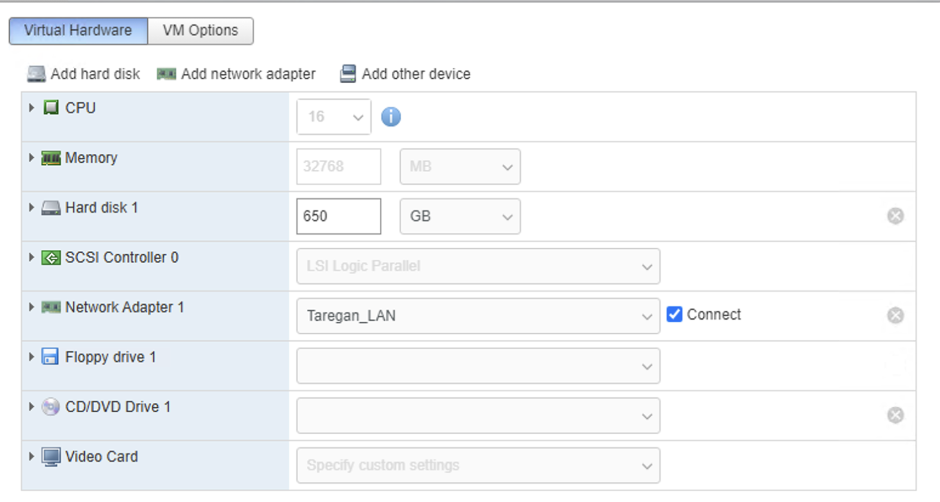
Task: Expand the Network Adapter 1 row
Action: click(x=31, y=307)
